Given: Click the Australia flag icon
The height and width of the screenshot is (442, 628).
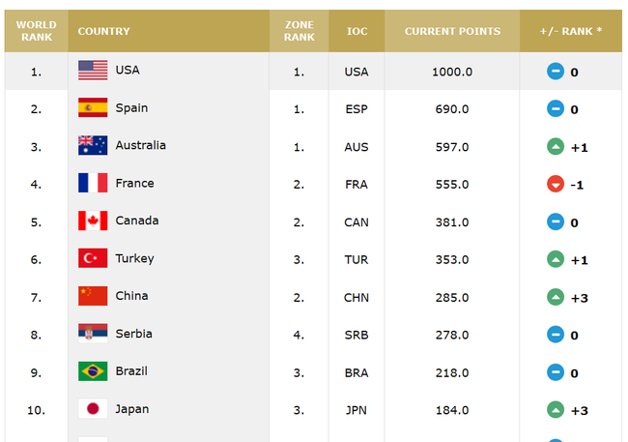Looking at the screenshot, I should 93,146.
